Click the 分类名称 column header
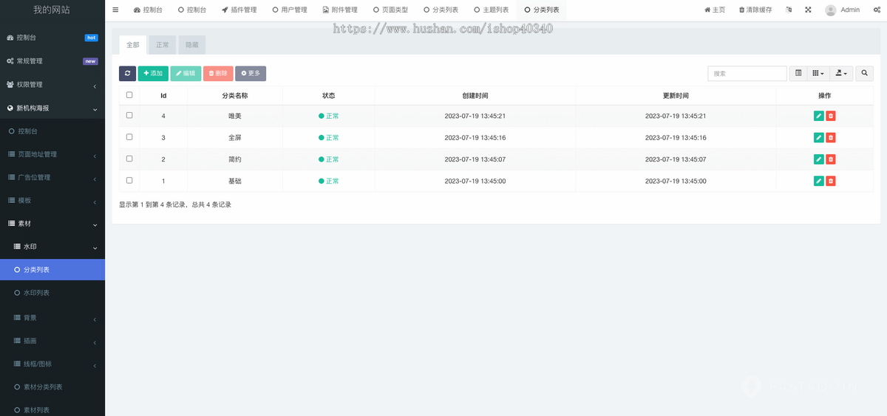Screen dimensions: 887x416 pyautogui.click(x=235, y=95)
